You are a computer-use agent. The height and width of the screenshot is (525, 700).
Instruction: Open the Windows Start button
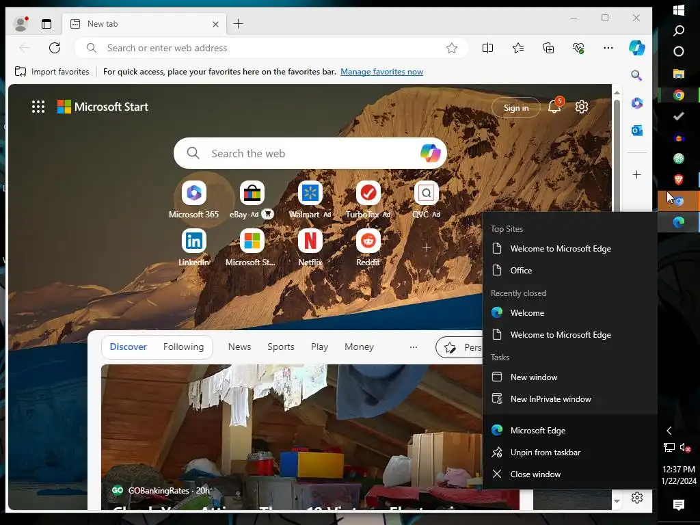click(x=679, y=10)
